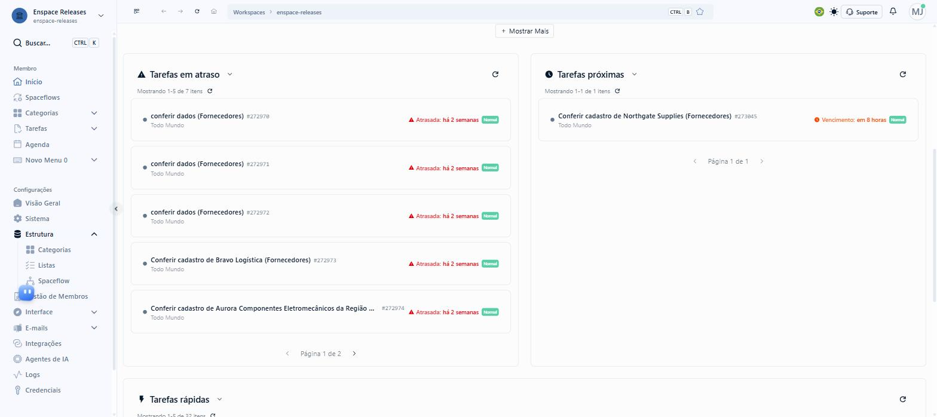This screenshot has width=937, height=417.
Task: Open the Enspace Releases workspace switcher chevron
Action: pyautogui.click(x=100, y=16)
